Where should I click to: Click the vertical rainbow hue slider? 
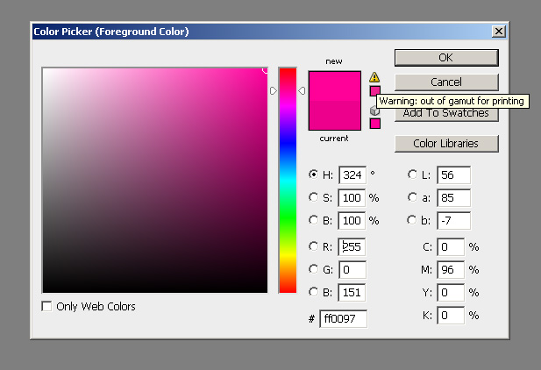click(288, 180)
